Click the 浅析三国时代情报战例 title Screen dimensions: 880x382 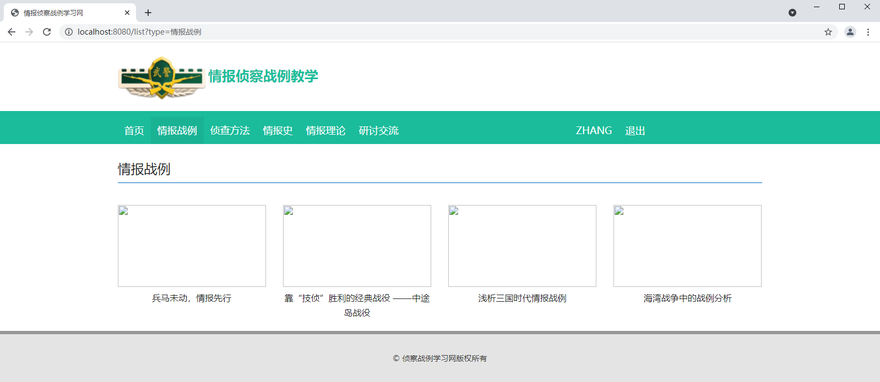pos(522,298)
